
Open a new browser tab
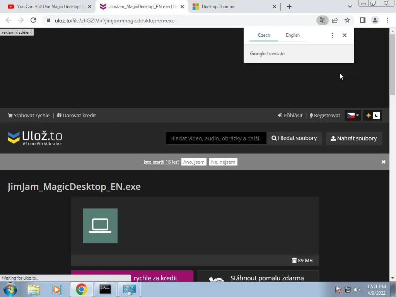tap(289, 7)
